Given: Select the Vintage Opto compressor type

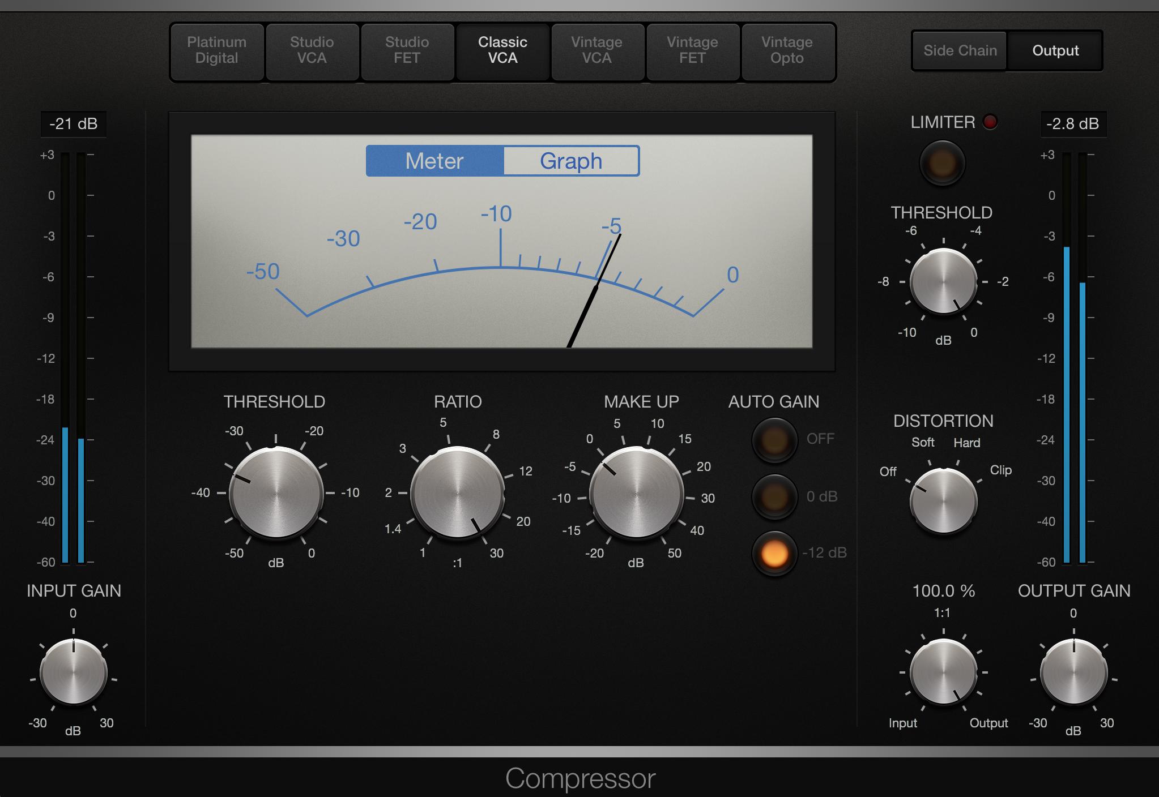Looking at the screenshot, I should point(787,51).
